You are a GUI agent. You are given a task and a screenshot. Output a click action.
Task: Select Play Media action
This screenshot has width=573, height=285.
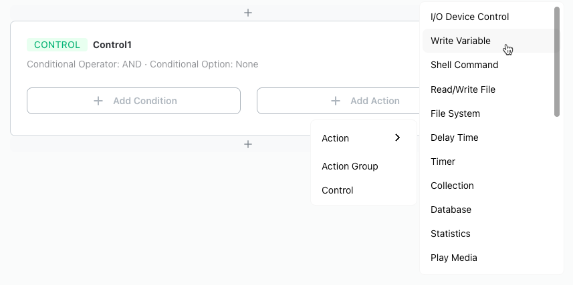[x=488, y=258]
